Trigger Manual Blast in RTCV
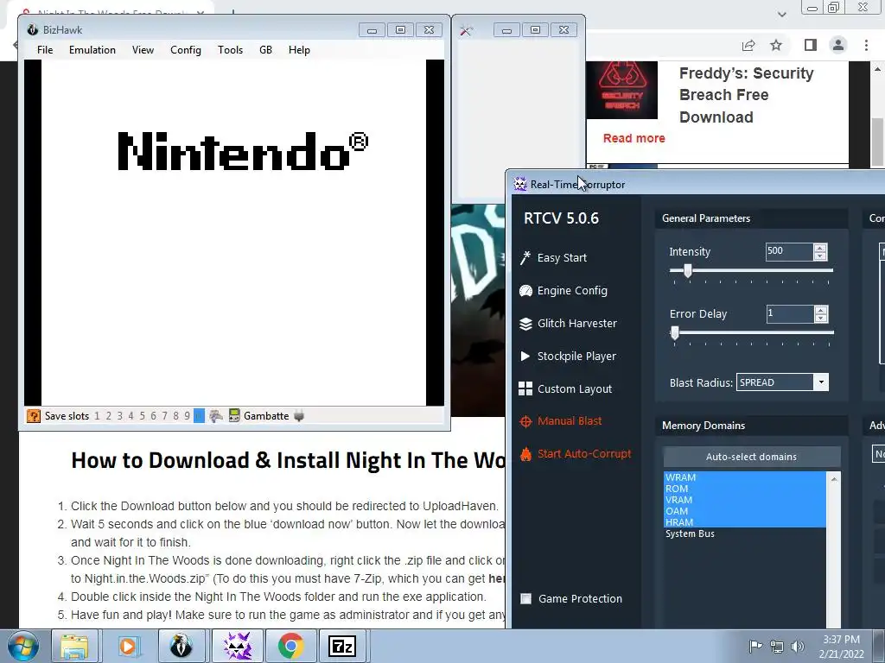The height and width of the screenshot is (663, 885). 560,421
